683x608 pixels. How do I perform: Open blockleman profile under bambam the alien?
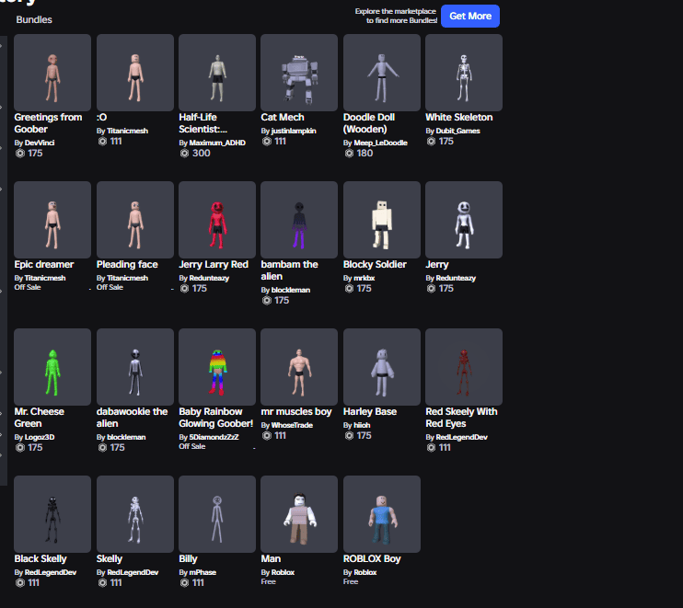[291, 290]
